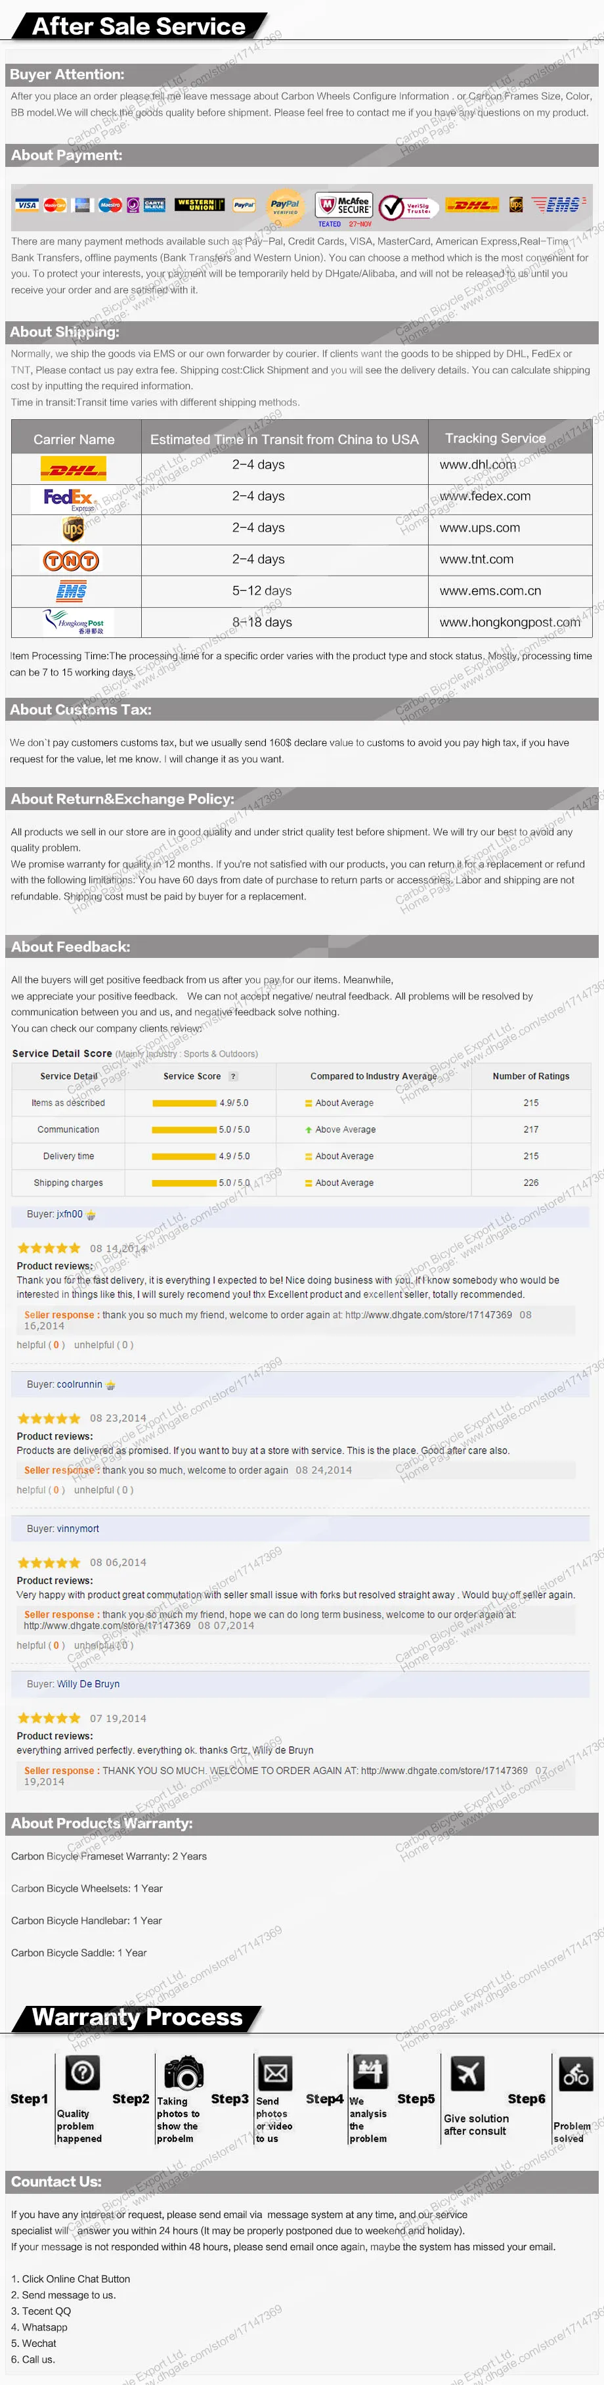Click the DHL logo in carrier table
This screenshot has width=604, height=2385.
point(73,468)
